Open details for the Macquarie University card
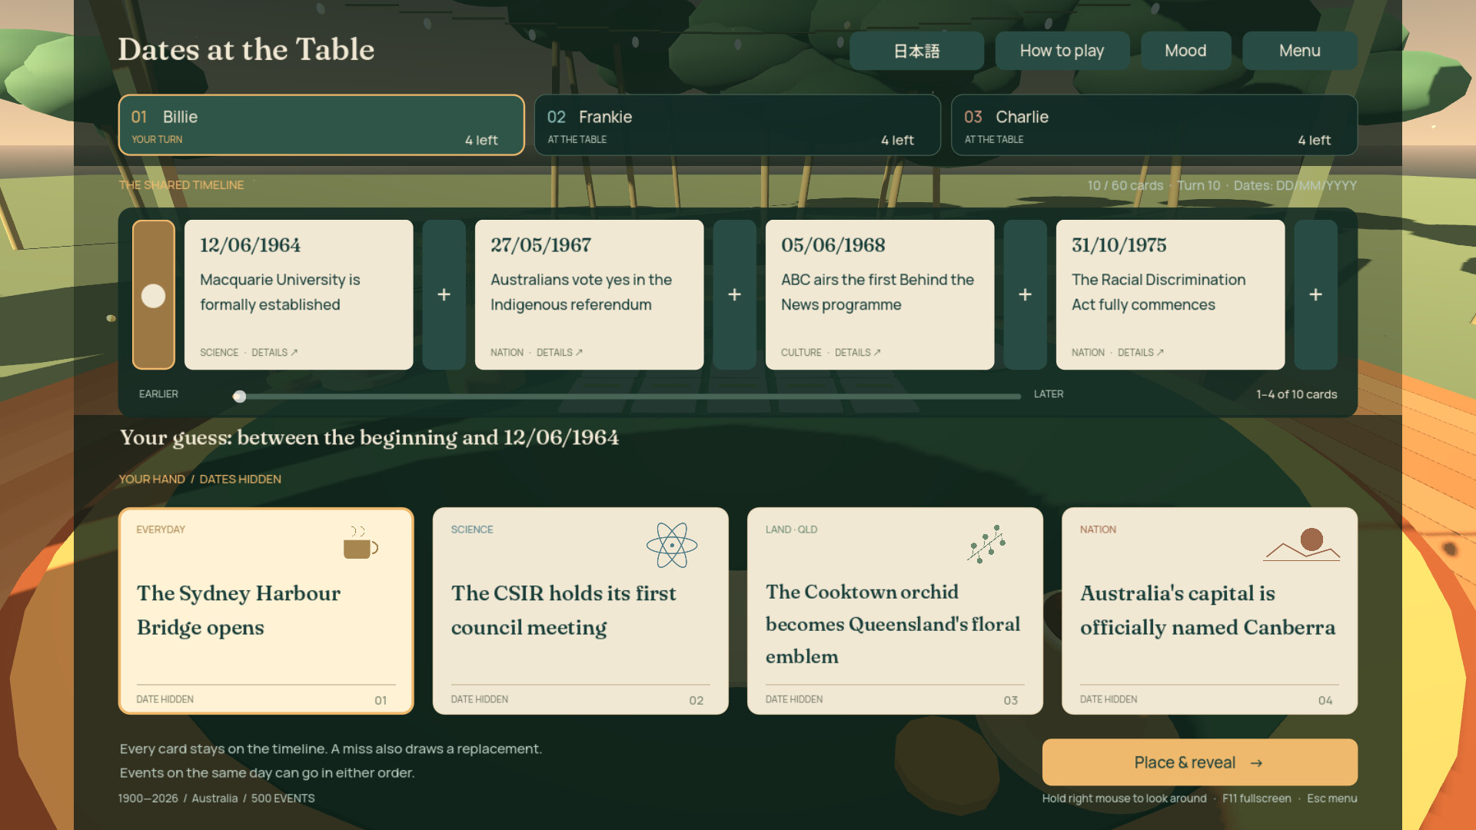This screenshot has height=830, width=1476. (x=274, y=353)
